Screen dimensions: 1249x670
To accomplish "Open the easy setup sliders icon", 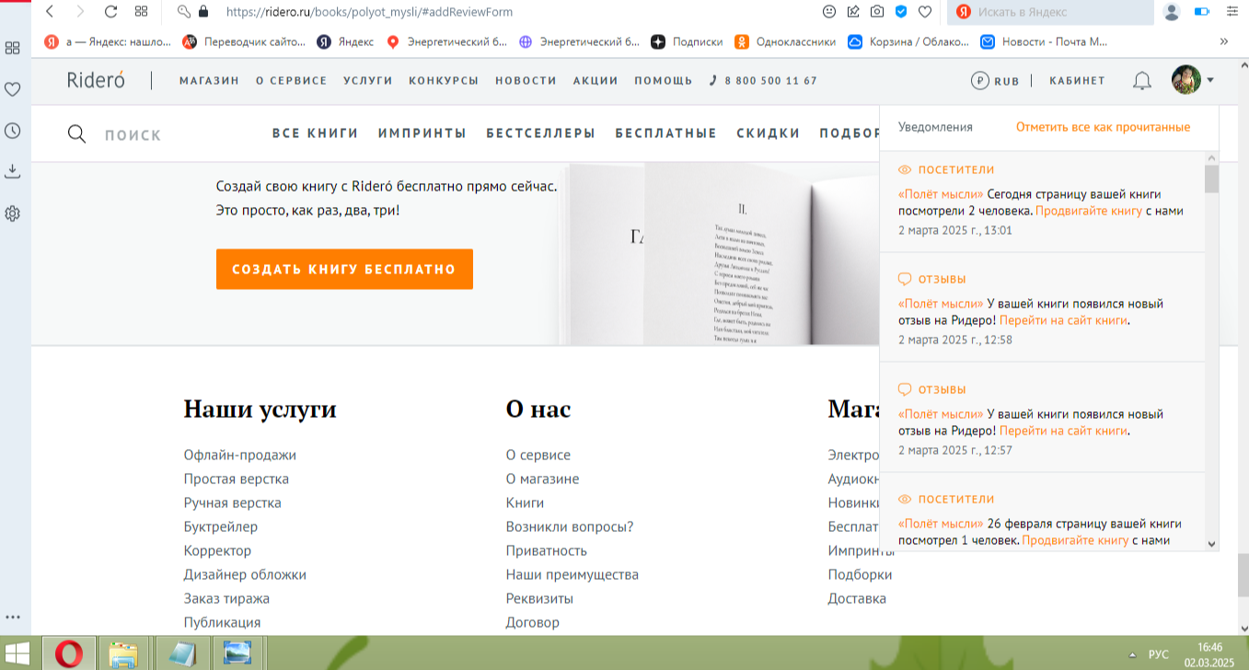I will [x=1232, y=12].
